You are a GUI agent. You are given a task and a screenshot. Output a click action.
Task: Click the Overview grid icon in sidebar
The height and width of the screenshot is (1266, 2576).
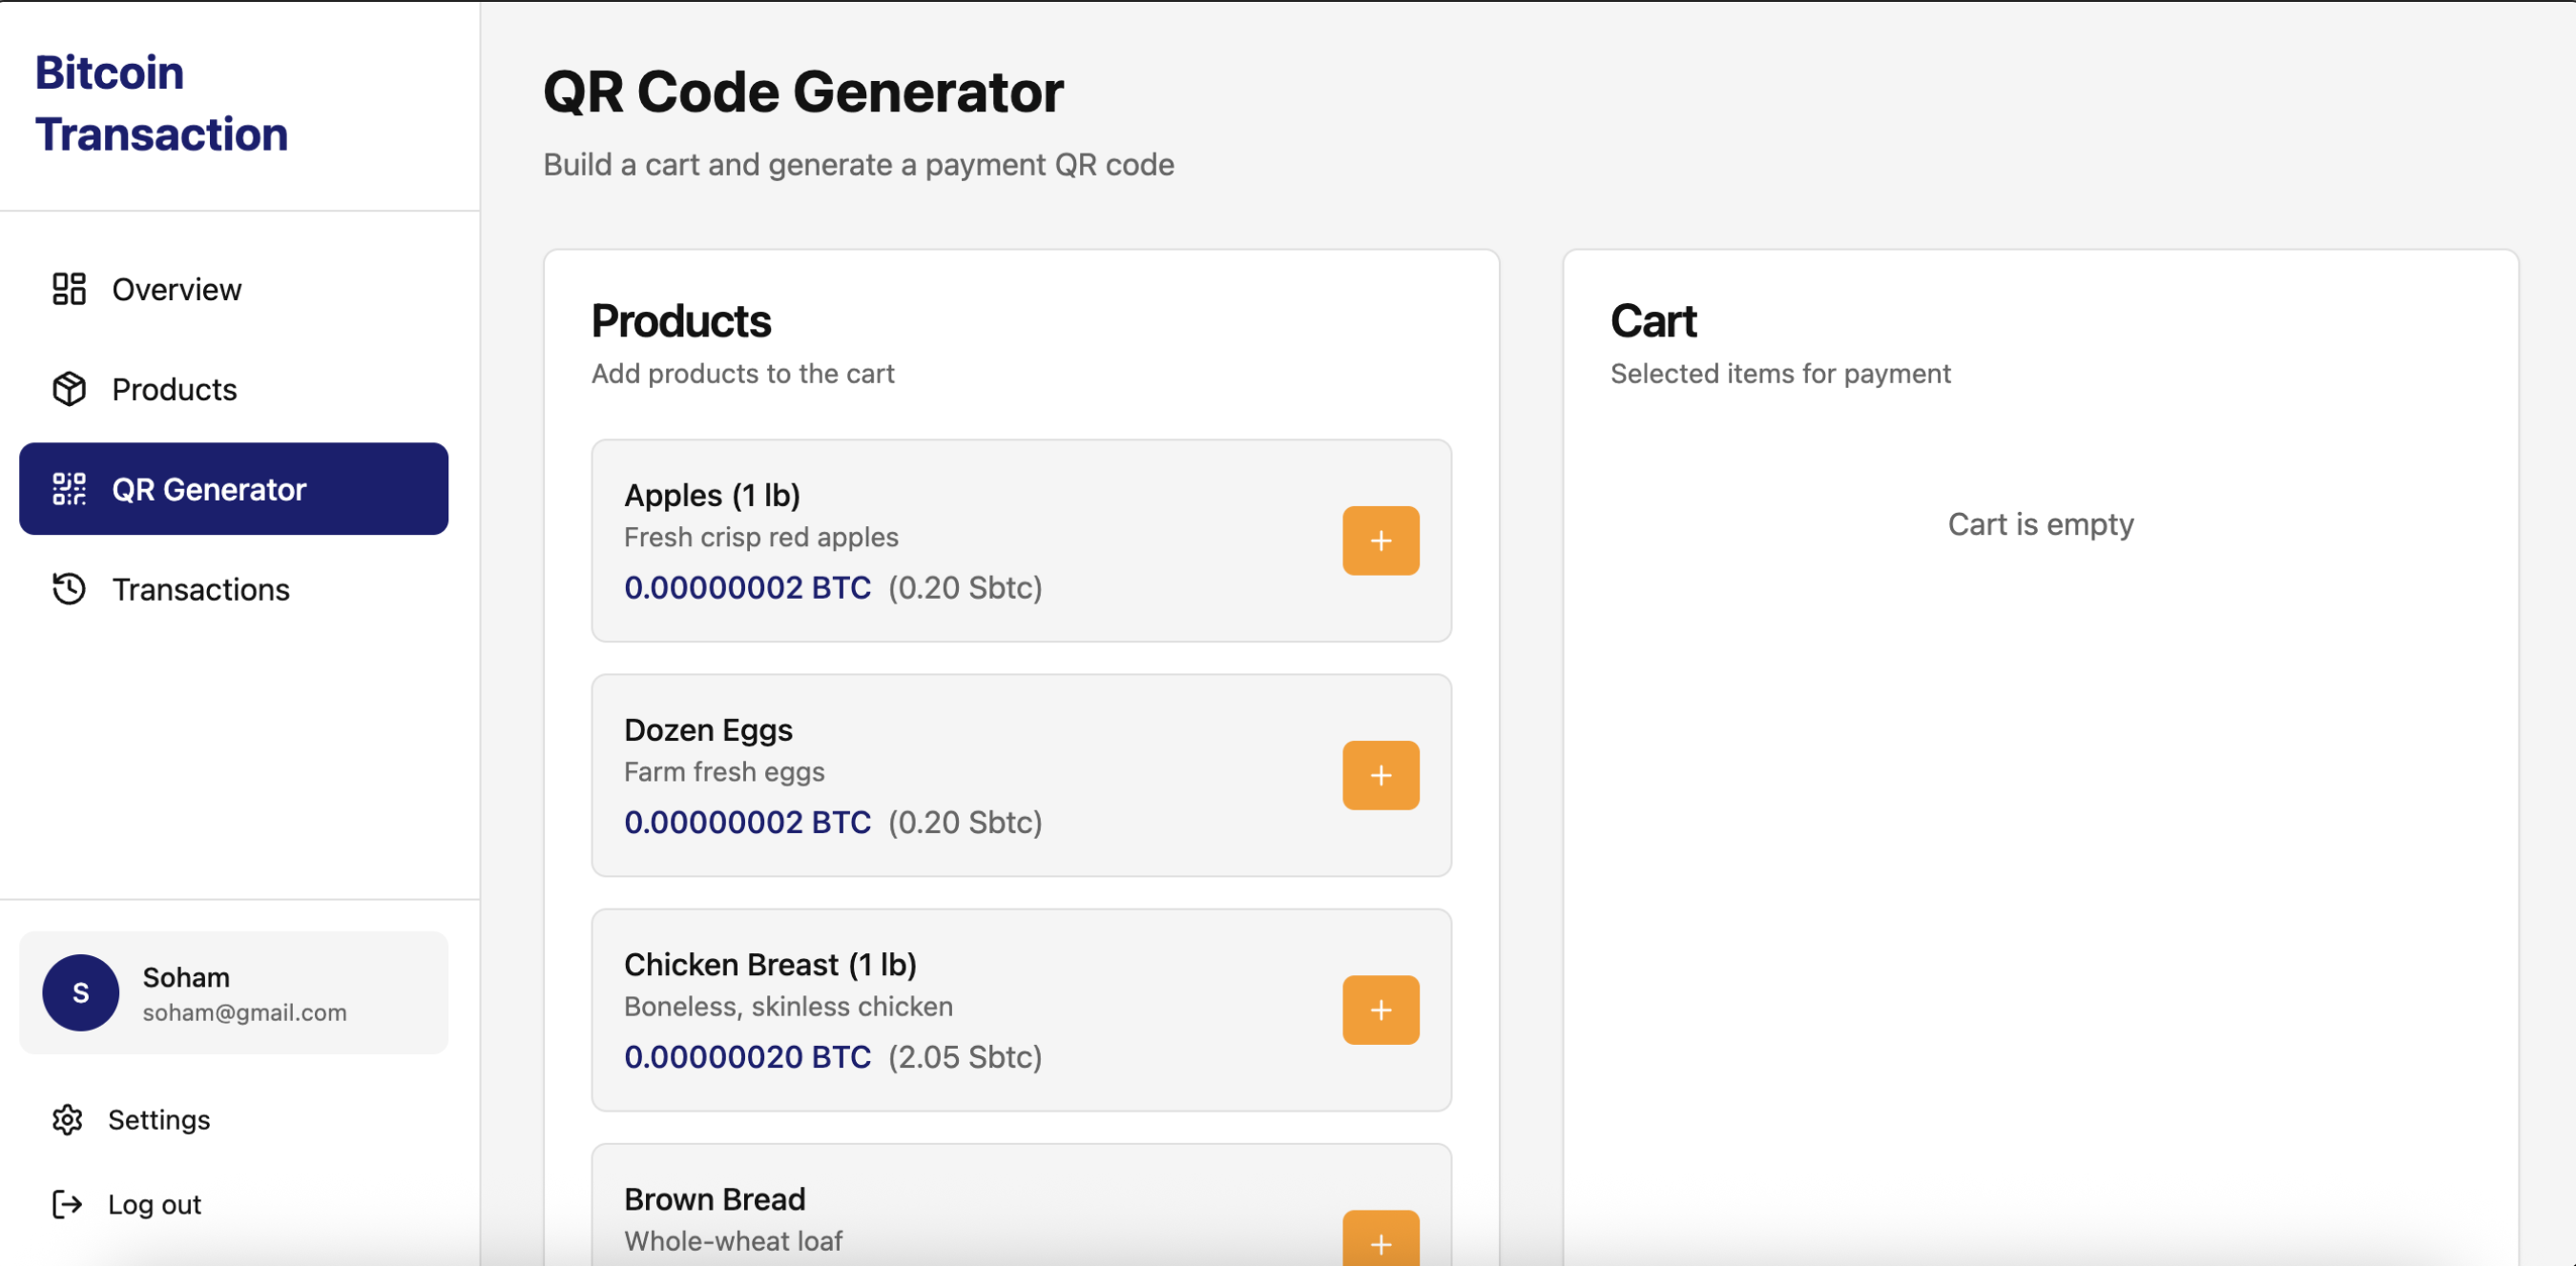[x=69, y=289]
